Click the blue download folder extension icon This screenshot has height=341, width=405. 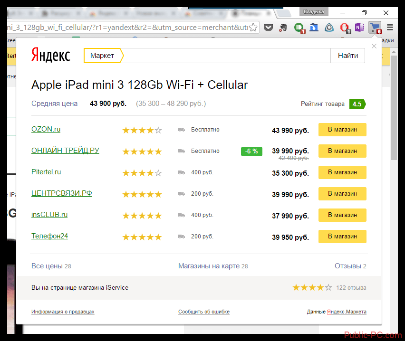[x=314, y=27]
